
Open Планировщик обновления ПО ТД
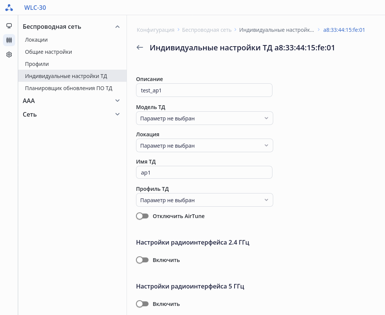click(69, 88)
